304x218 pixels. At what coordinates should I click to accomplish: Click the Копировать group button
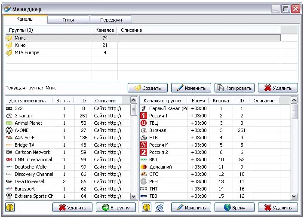235,88
